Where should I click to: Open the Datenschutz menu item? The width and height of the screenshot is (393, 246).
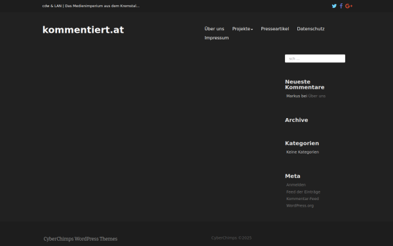[x=310, y=29]
